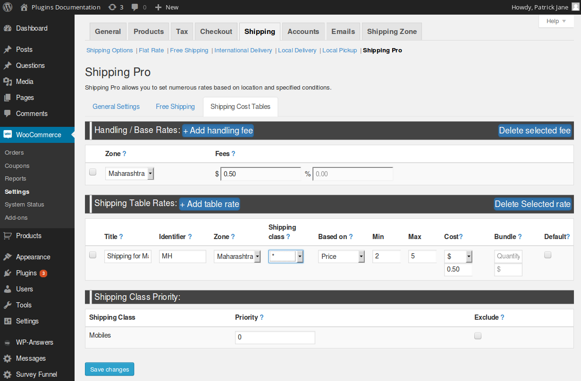Viewport: 581px width, 381px height.
Task: Click the Comments bubble icon in sidebar
Action: click(x=8, y=114)
